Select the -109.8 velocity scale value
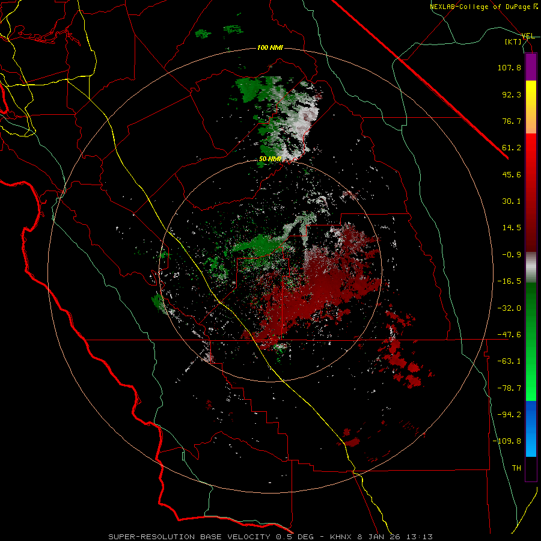Screen dimensions: 541x541 [x=507, y=441]
